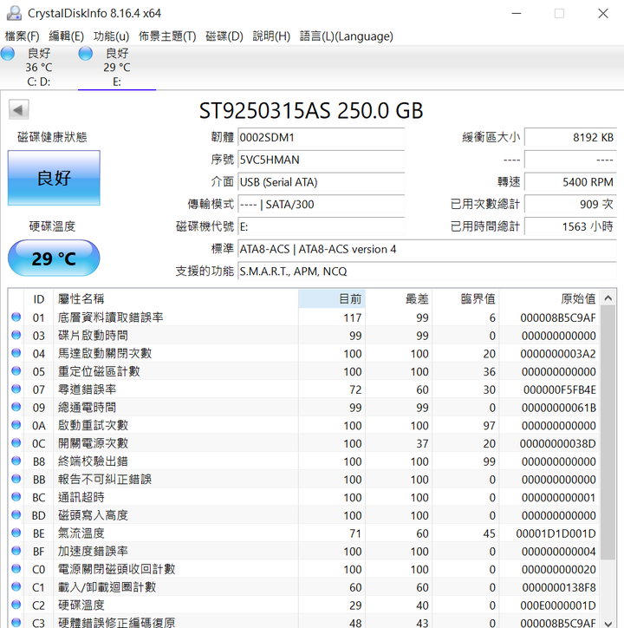Click status dot for attribute BD row
The image size is (624, 628).
tap(16, 514)
